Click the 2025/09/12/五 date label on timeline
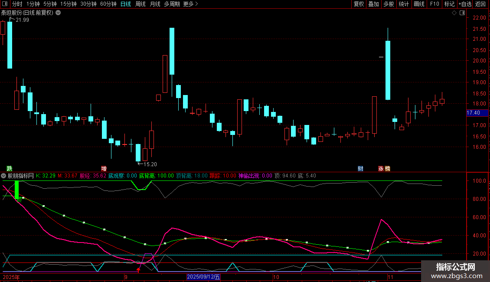The width and height of the screenshot is (490, 282). click(204, 276)
